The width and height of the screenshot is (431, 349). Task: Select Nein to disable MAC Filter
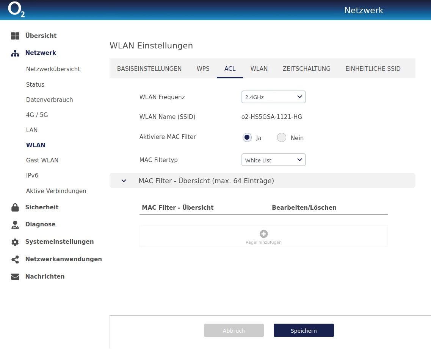[x=281, y=137]
